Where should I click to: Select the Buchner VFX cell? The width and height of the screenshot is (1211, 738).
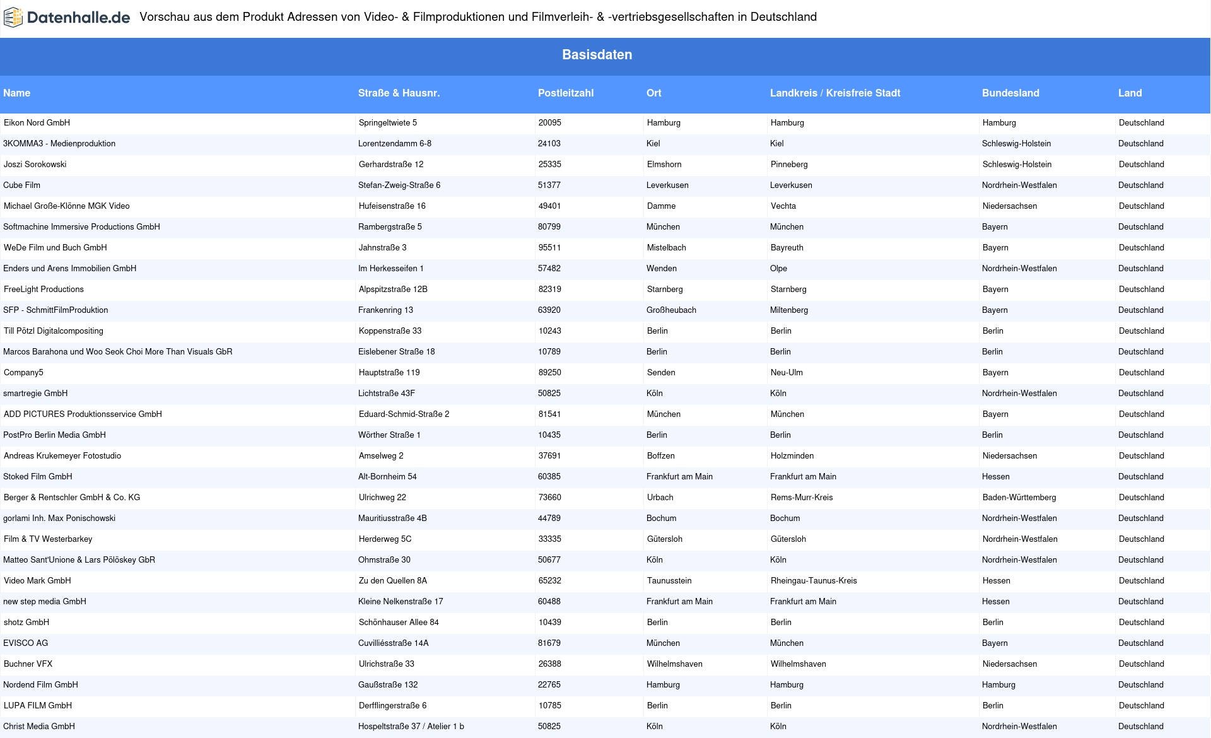click(x=28, y=664)
